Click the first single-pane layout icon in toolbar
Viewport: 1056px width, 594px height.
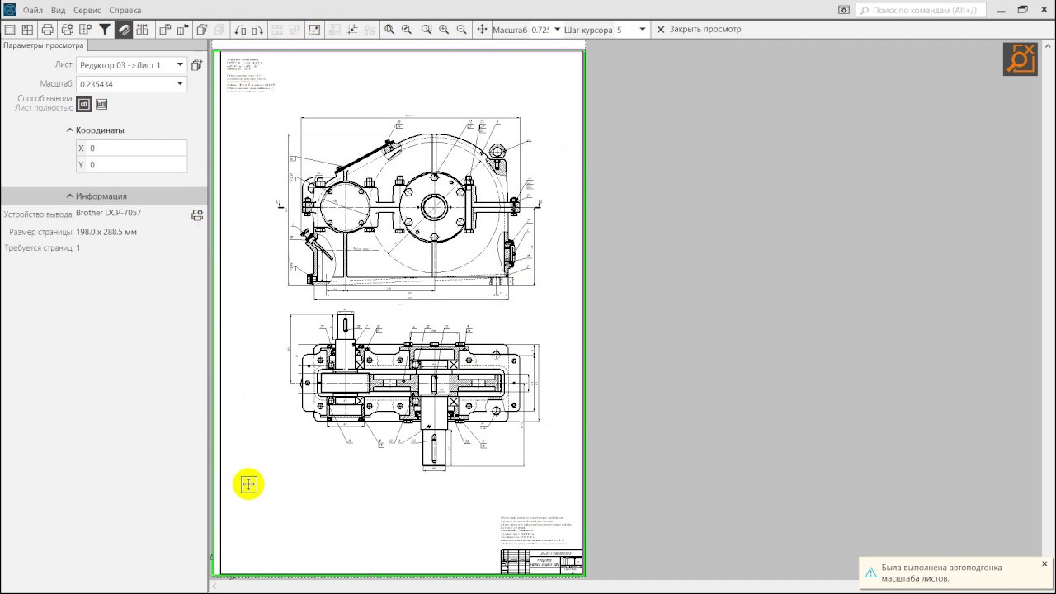(x=10, y=30)
